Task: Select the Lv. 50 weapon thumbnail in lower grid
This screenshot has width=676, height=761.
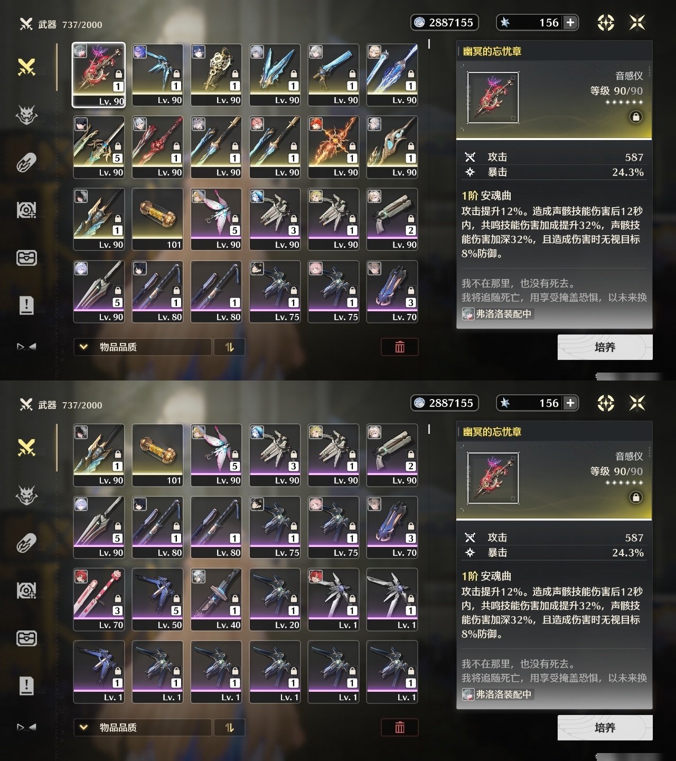Action: [x=157, y=600]
